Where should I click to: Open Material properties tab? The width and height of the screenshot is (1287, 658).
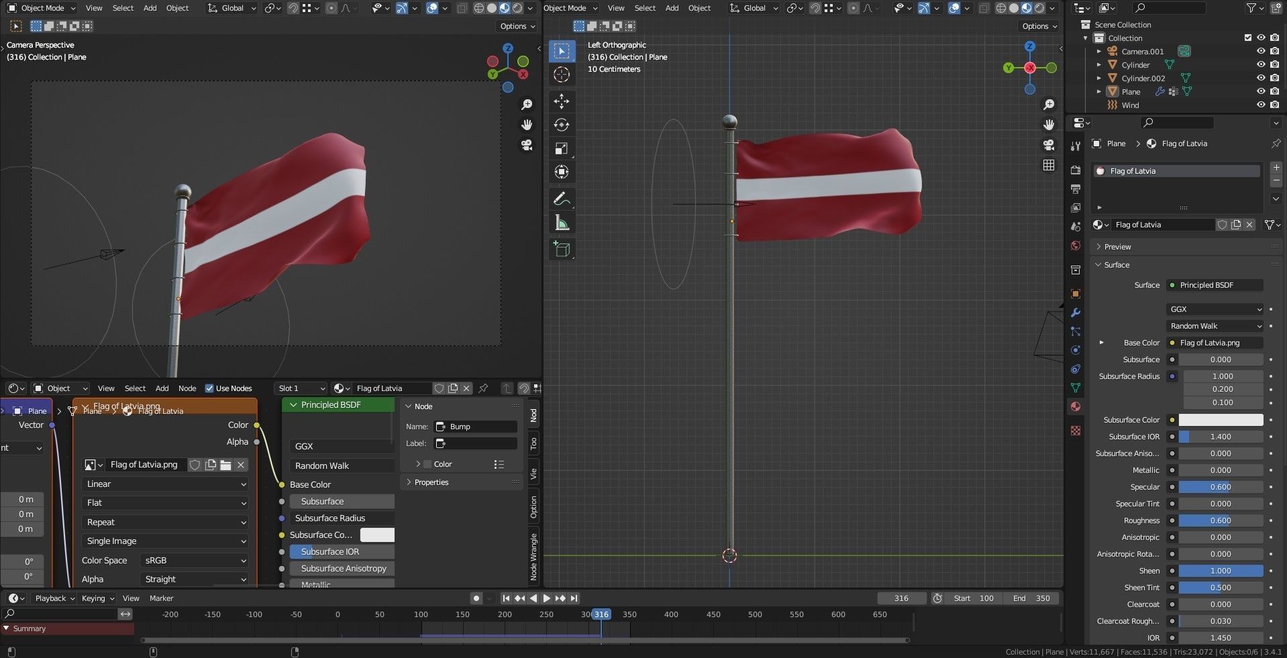[1076, 406]
